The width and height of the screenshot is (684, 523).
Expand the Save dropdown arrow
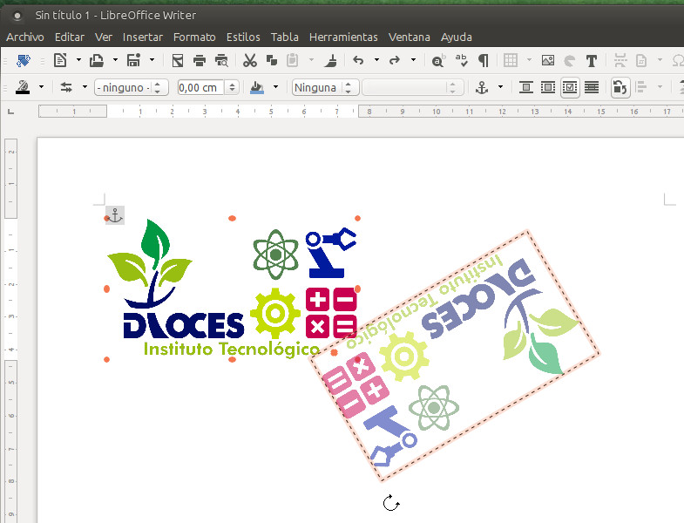coord(152,60)
